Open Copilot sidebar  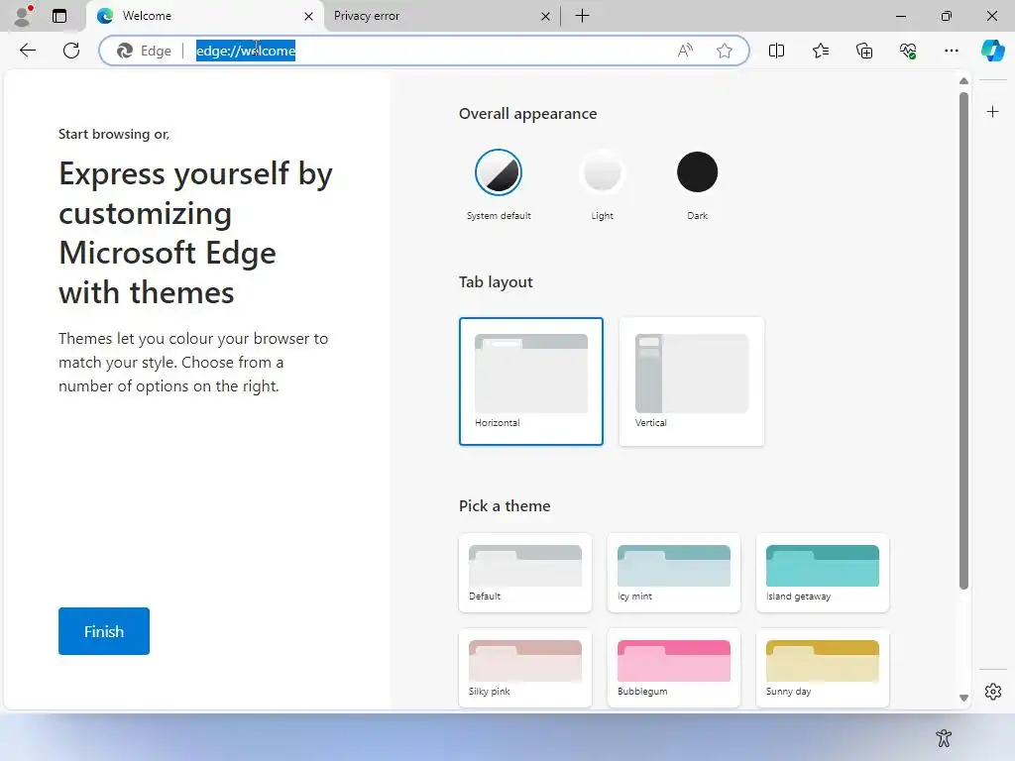coord(992,51)
